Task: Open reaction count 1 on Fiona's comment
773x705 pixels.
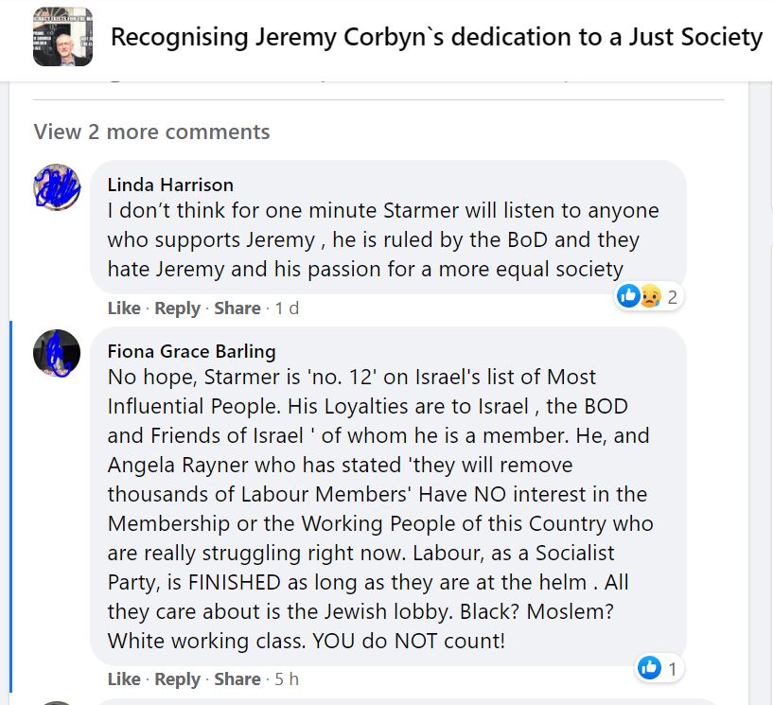Action: pos(672,668)
